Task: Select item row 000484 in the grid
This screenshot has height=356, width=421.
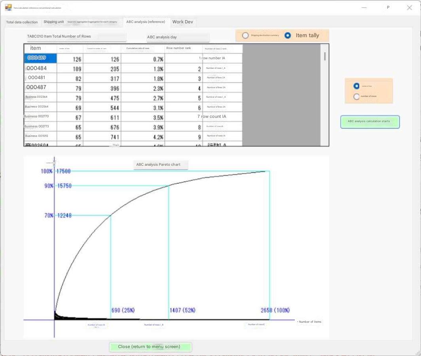Action: (40, 68)
